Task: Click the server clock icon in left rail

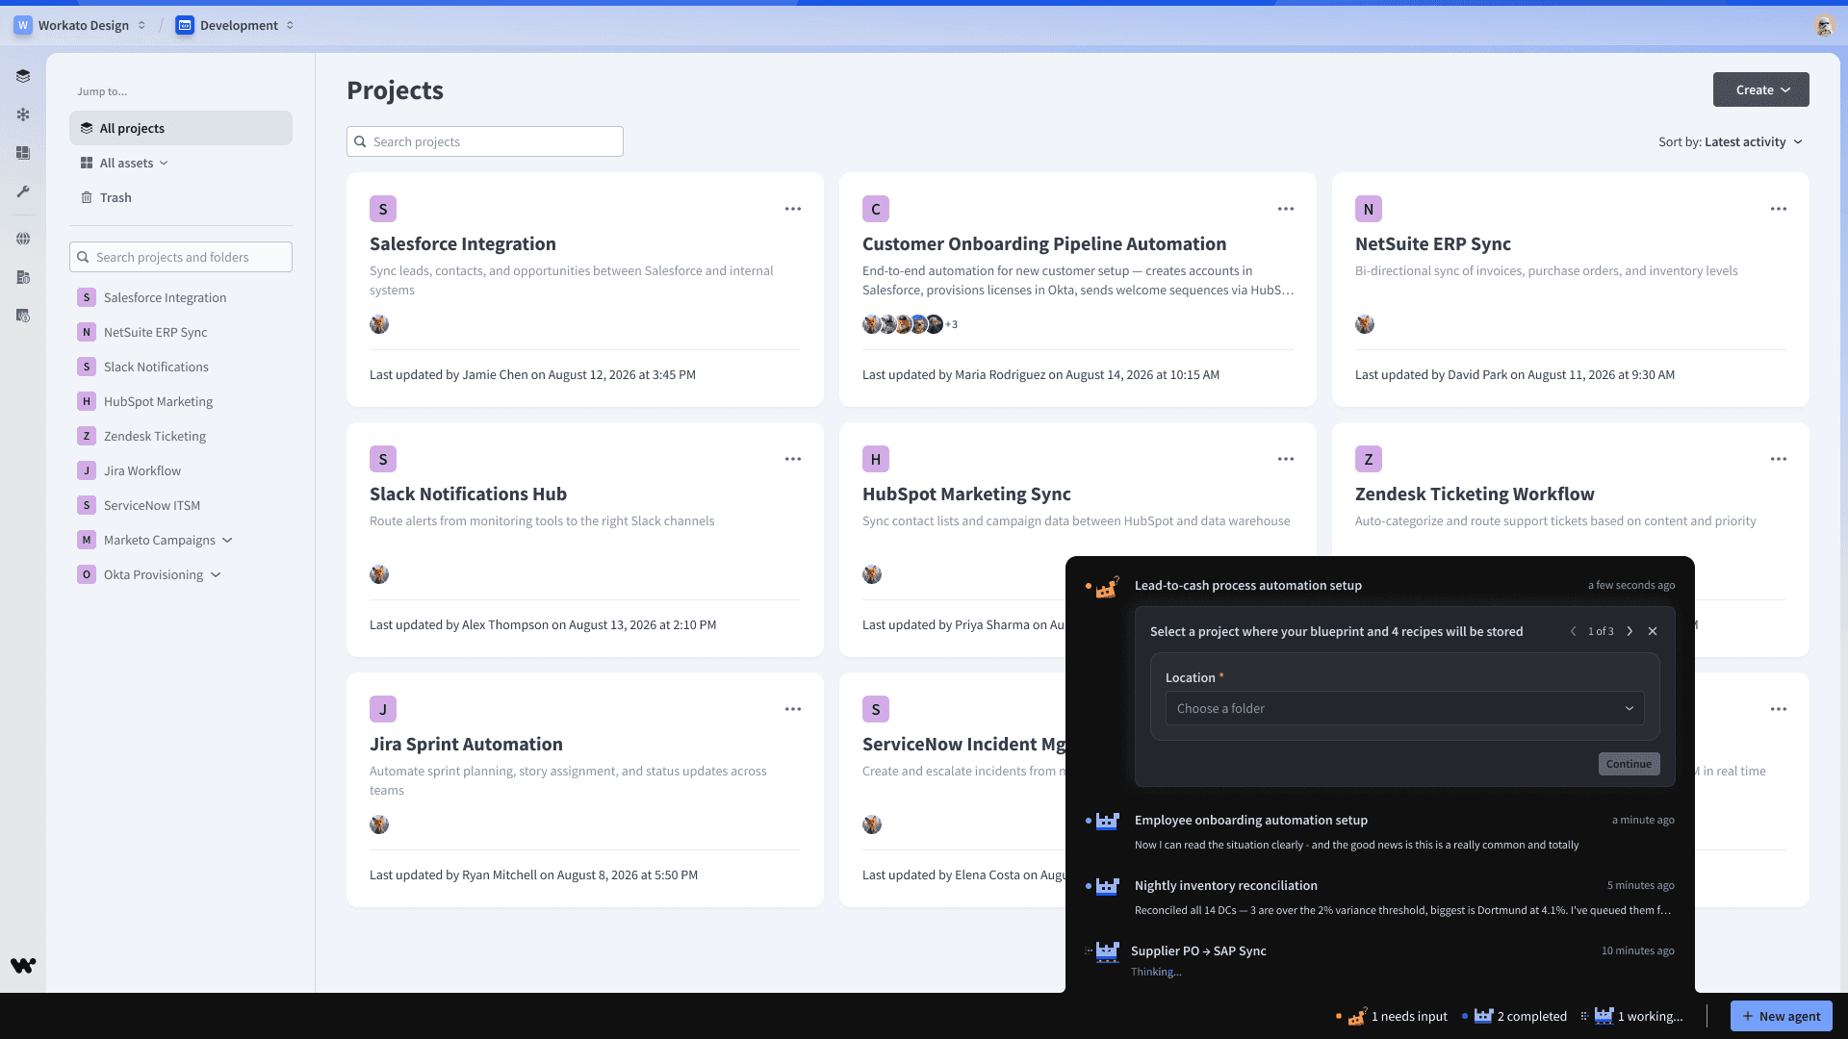Action: tap(23, 316)
